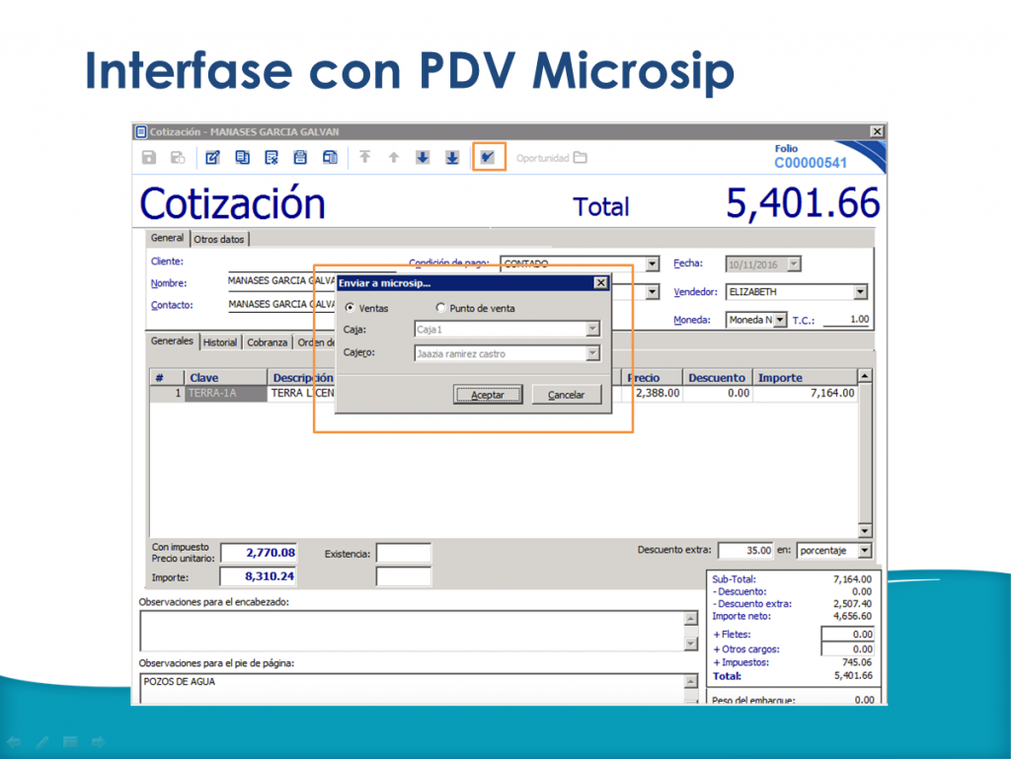Image resolution: width=1011 pixels, height=759 pixels.
Task: Open the Caja dropdown
Action: pyautogui.click(x=592, y=330)
